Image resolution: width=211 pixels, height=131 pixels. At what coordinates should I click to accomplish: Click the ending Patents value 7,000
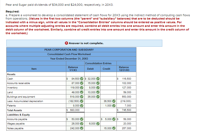(x=128, y=106)
